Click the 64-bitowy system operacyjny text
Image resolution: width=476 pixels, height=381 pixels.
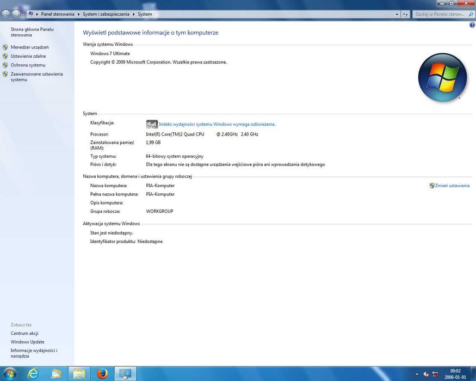(x=175, y=156)
